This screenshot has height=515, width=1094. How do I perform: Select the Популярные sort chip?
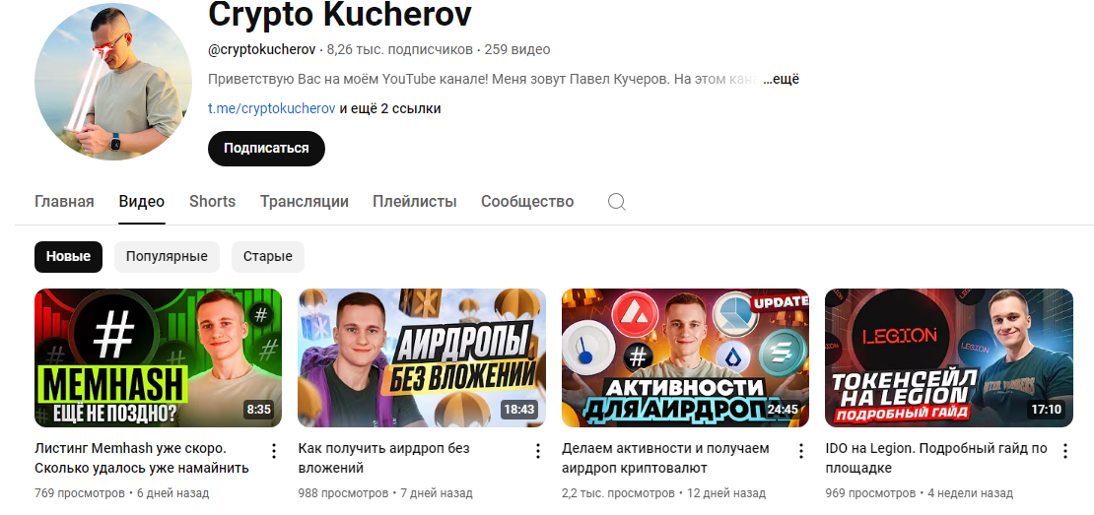(x=167, y=256)
